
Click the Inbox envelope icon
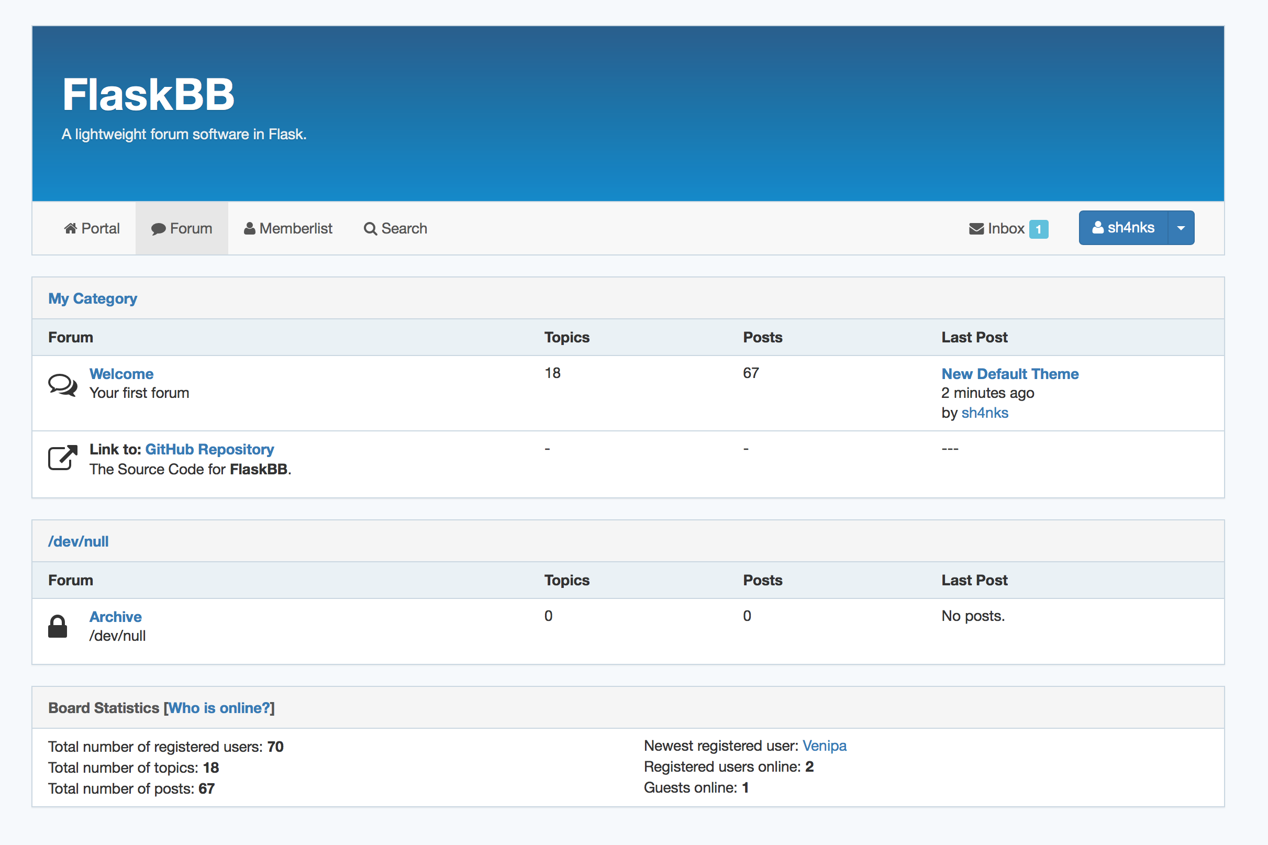(976, 229)
